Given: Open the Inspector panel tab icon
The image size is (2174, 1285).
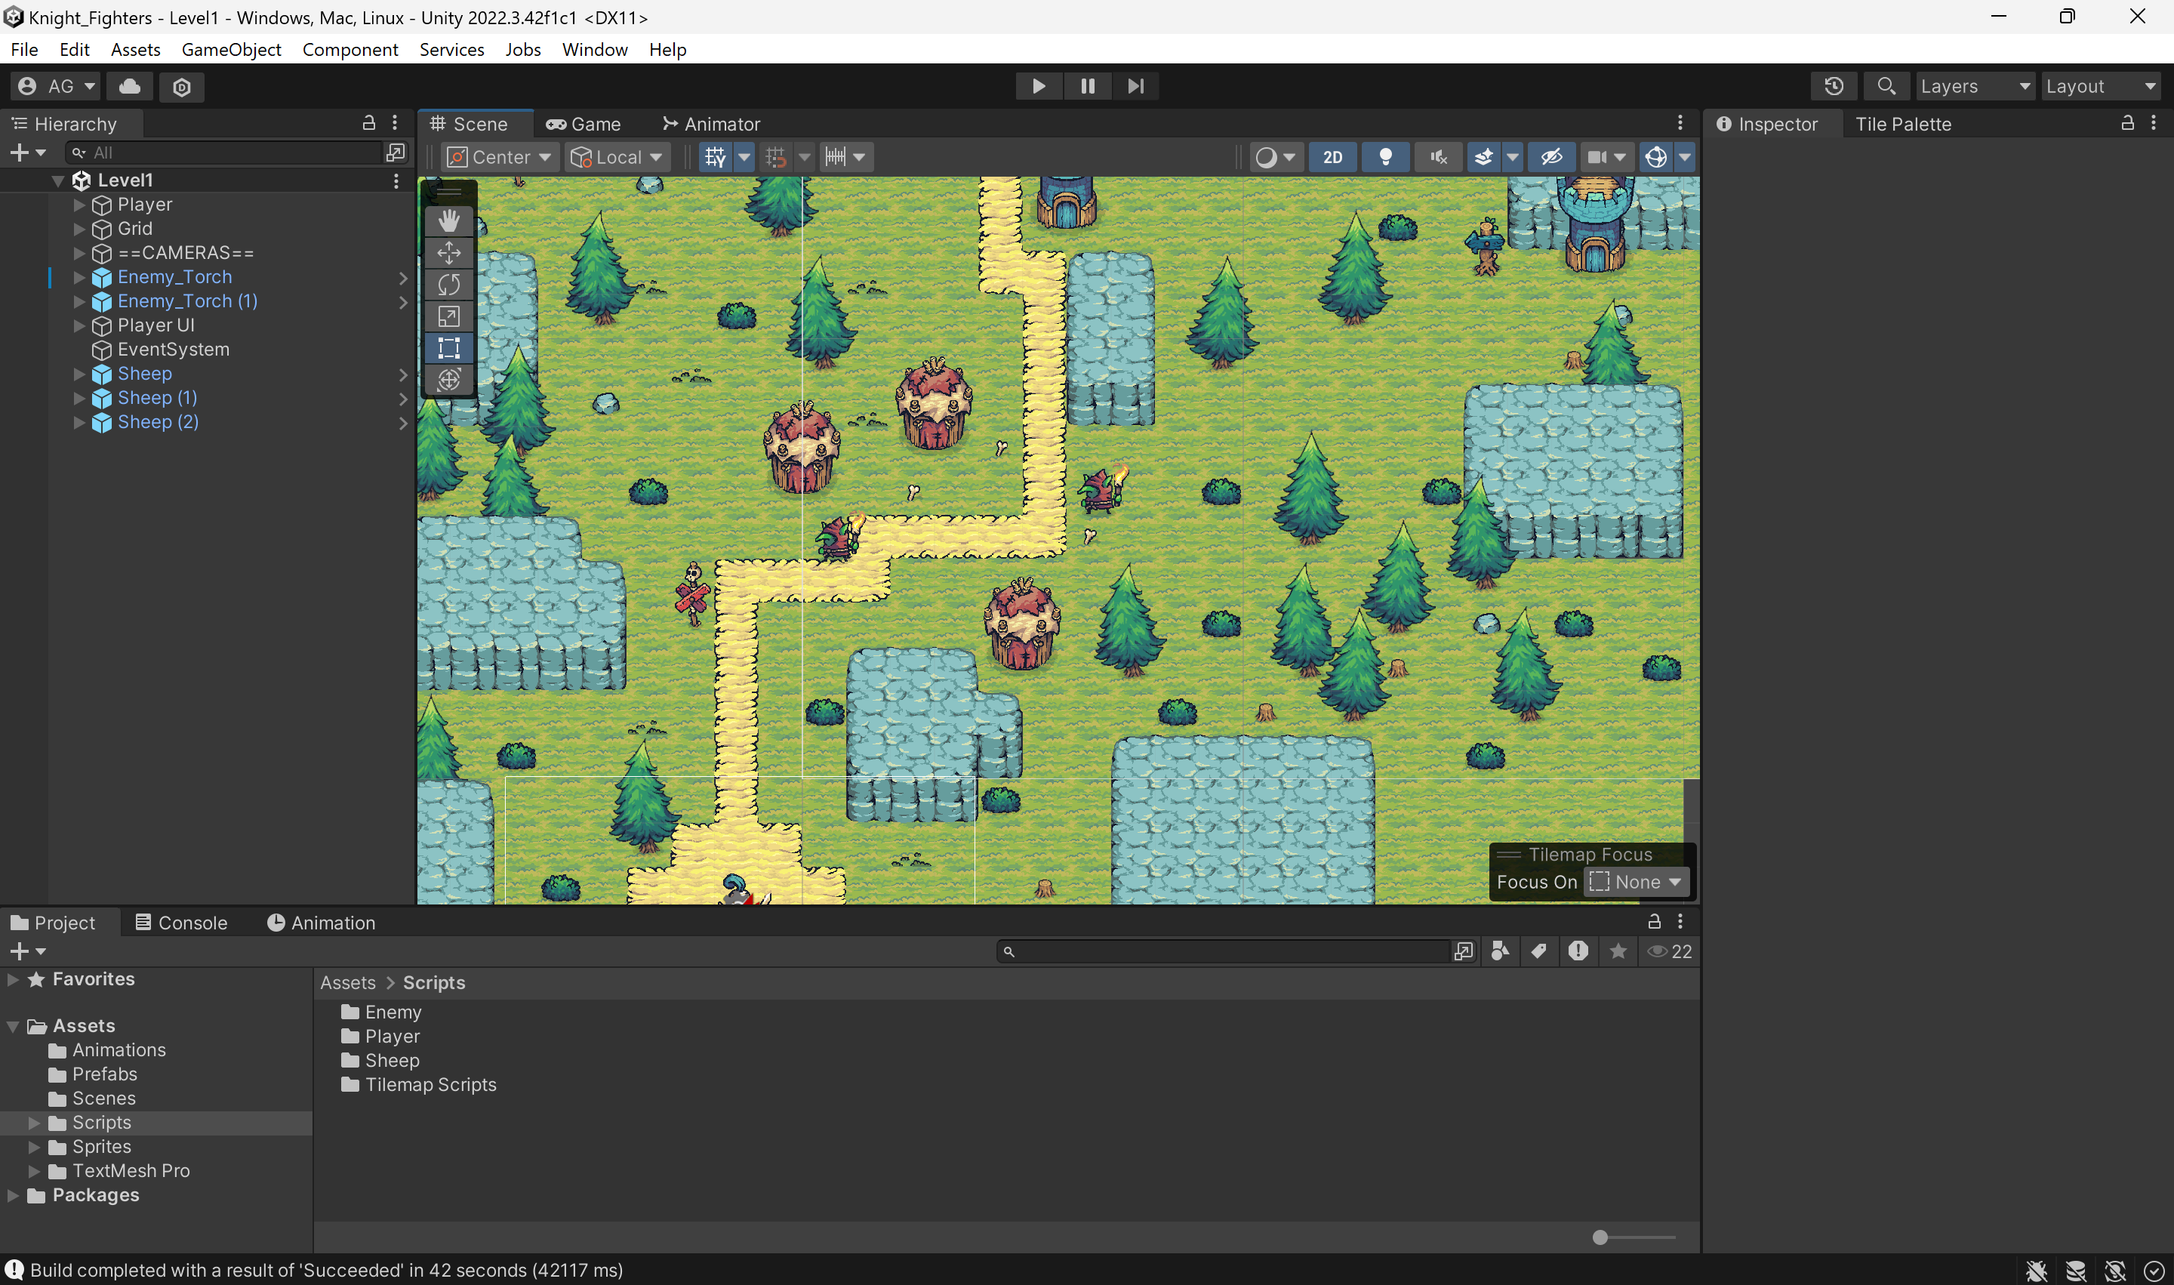Looking at the screenshot, I should pos(1724,124).
